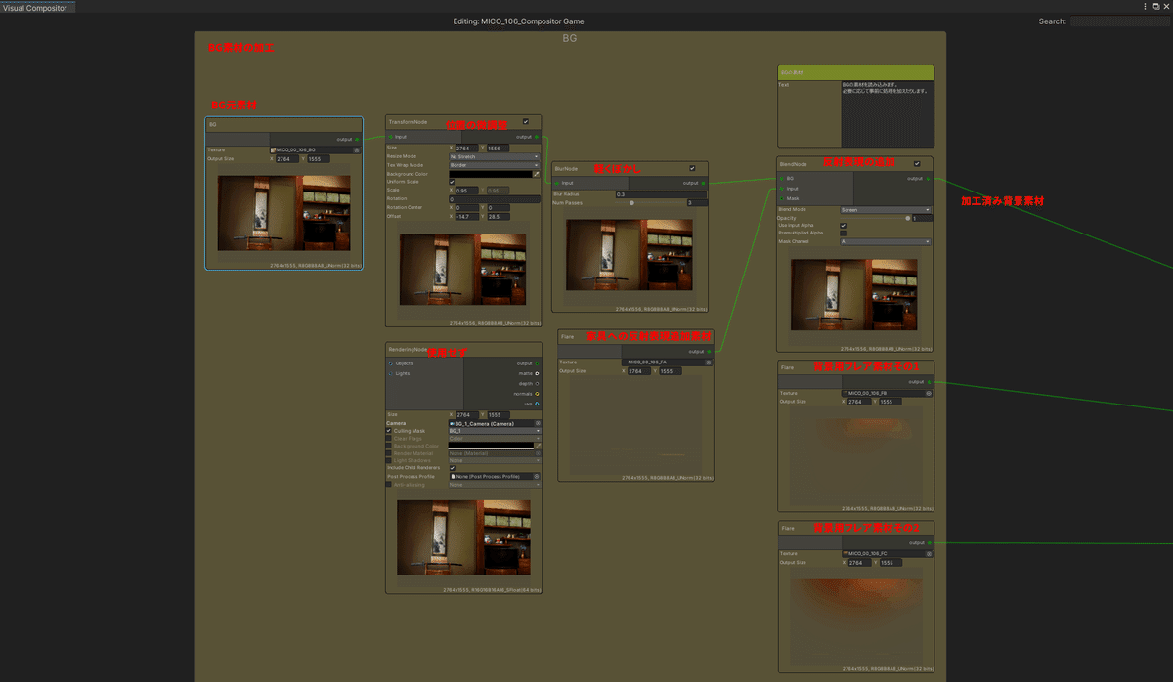This screenshot has height=682, width=1173.
Task: Toggle the BlurNode enable checkbox
Action: (693, 168)
